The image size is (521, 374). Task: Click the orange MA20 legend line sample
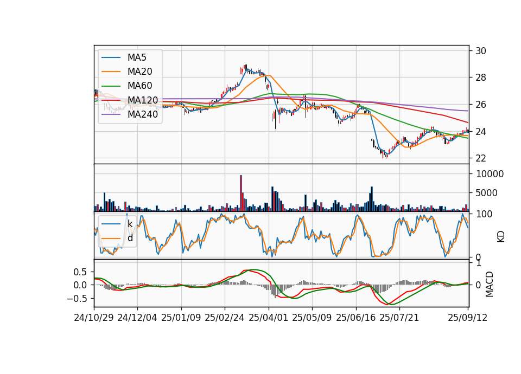click(111, 72)
